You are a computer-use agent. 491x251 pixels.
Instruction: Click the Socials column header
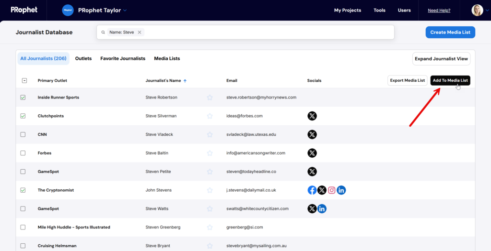[314, 80]
